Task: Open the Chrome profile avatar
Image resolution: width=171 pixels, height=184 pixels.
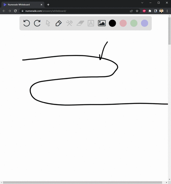Action: [161, 11]
